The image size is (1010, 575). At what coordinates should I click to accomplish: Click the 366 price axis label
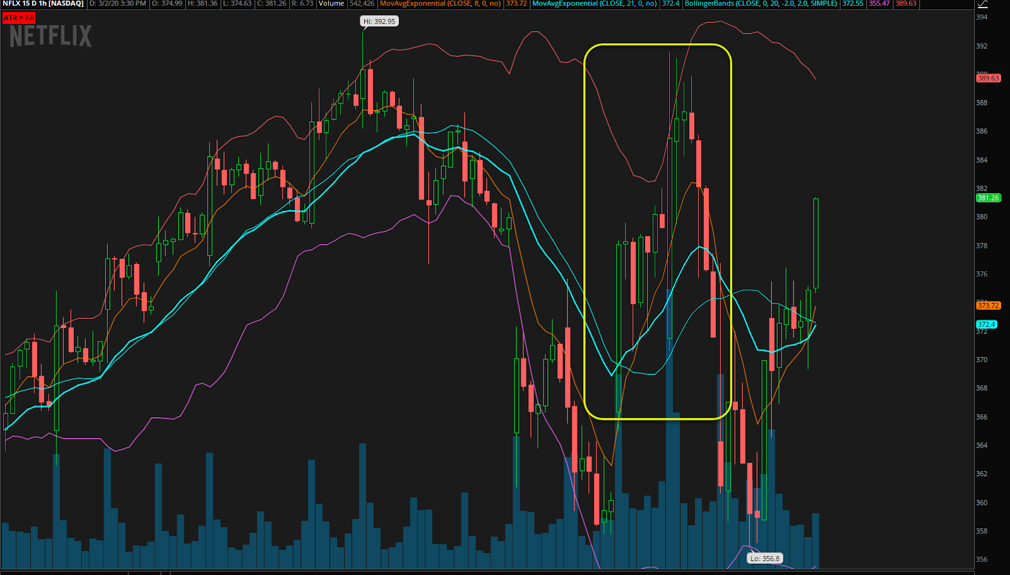(982, 417)
